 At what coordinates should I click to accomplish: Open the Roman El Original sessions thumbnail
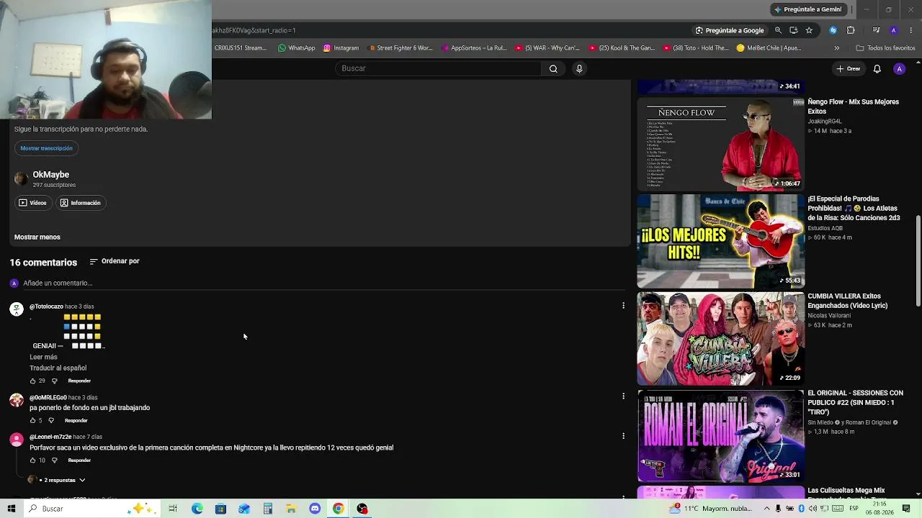(720, 435)
